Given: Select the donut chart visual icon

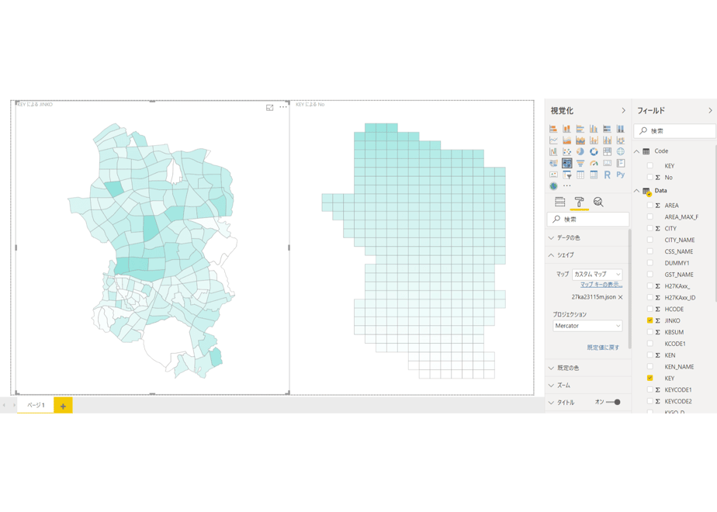Looking at the screenshot, I should pyautogui.click(x=594, y=152).
